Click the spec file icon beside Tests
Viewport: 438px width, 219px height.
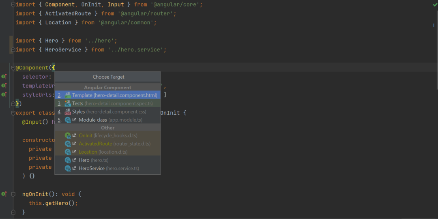pyautogui.click(x=68, y=103)
